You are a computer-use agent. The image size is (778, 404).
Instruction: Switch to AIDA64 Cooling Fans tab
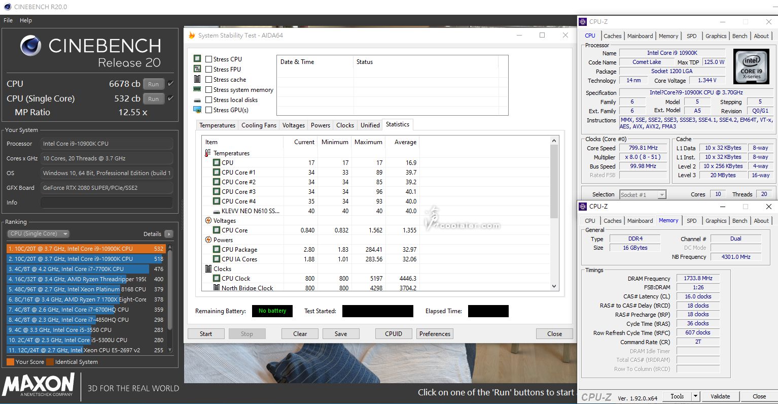click(259, 125)
